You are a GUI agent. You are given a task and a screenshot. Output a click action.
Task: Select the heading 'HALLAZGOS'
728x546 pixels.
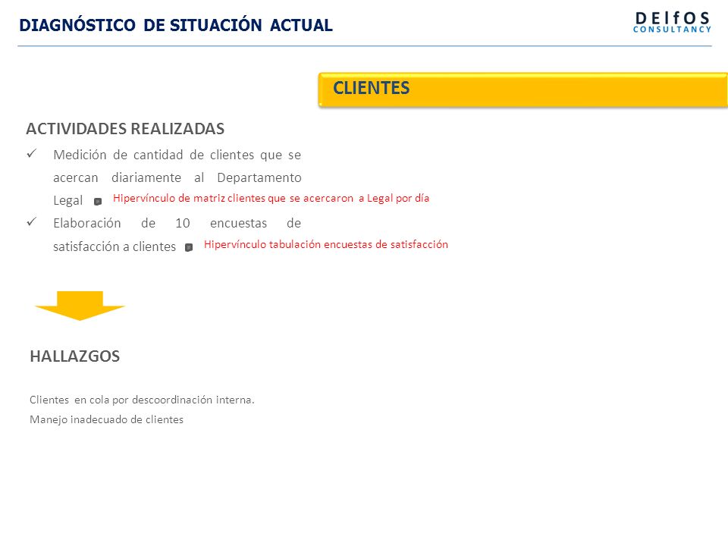(75, 356)
